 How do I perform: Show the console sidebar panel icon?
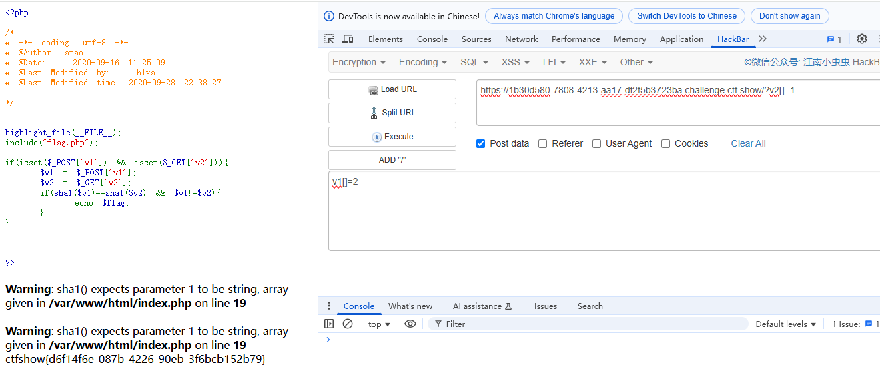[329, 324]
